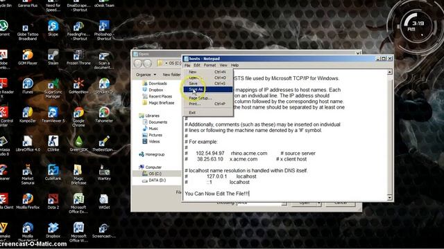
Task: Launch Frozen Throne desktop shortcut
Action: 78,57
